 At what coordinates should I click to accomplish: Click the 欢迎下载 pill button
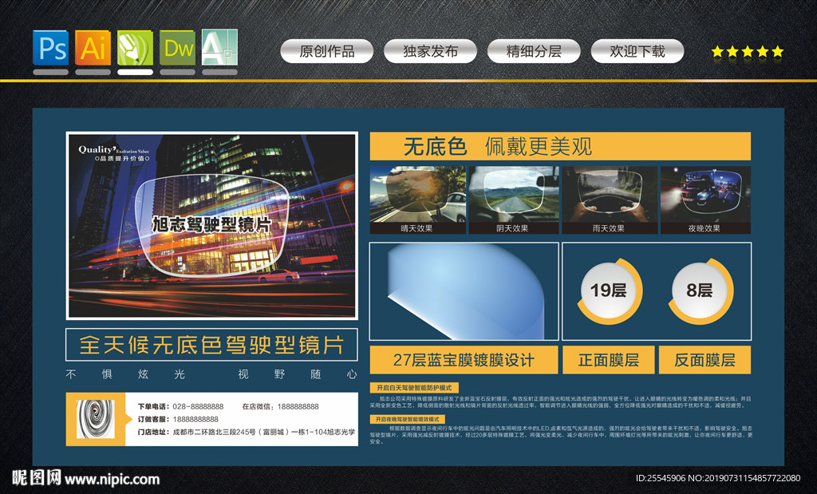pos(637,51)
